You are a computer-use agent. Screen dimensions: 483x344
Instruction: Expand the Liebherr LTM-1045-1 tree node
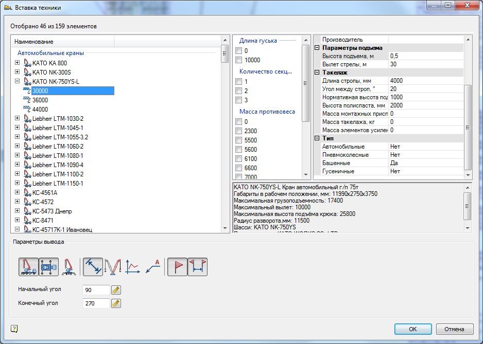(x=18, y=128)
